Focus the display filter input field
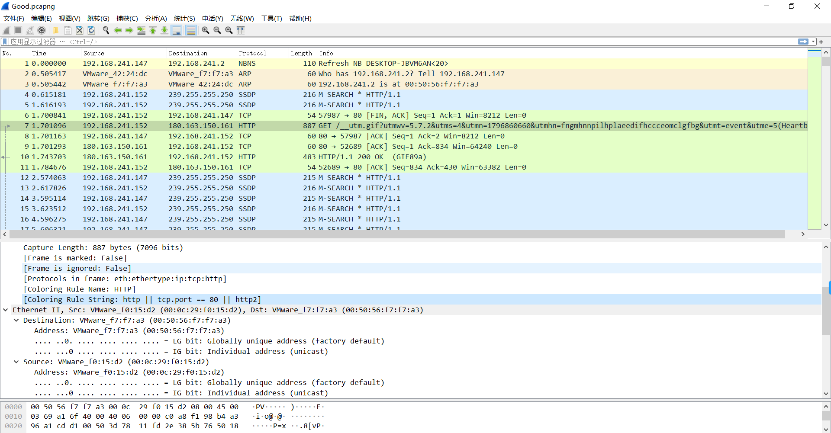 403,42
